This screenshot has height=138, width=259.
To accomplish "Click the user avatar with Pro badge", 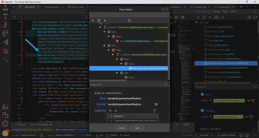I will pos(5,133).
